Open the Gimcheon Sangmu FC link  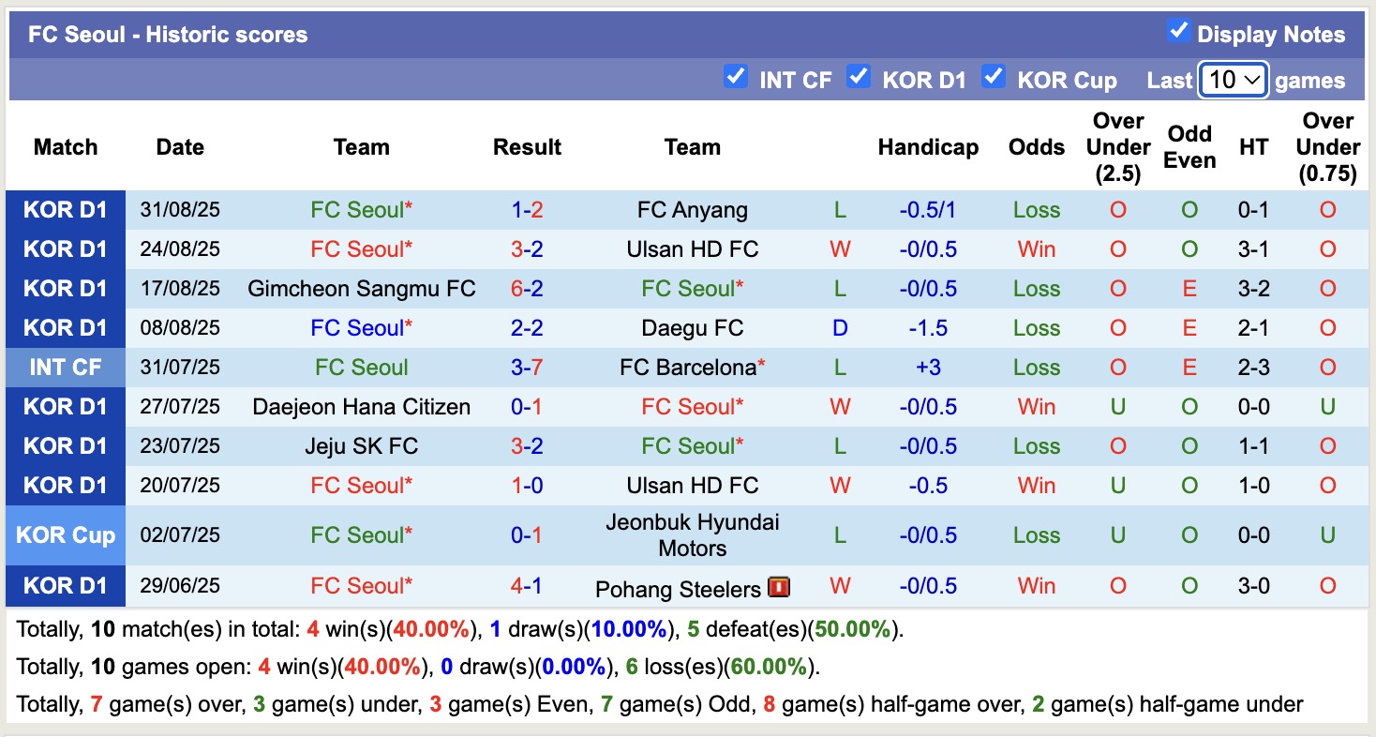[362, 288]
